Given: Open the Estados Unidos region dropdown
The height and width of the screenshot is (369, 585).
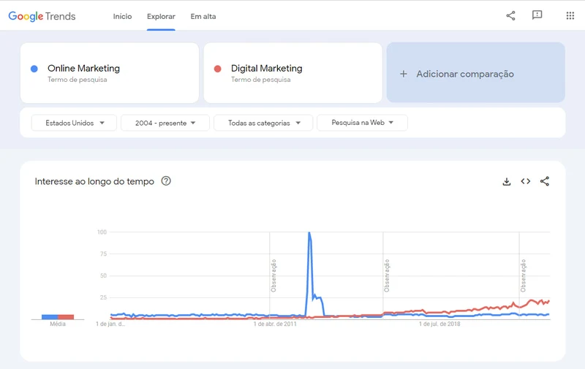Looking at the screenshot, I should click(75, 123).
